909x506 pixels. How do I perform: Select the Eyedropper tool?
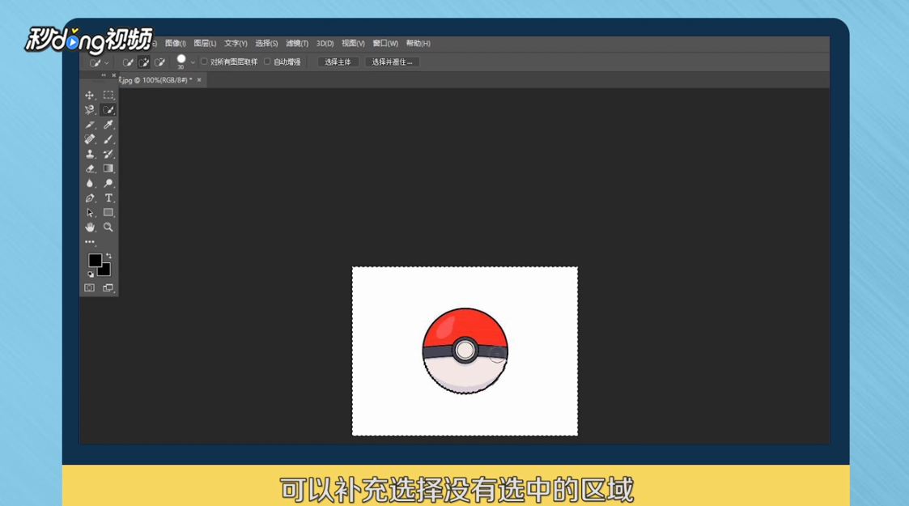tap(108, 125)
